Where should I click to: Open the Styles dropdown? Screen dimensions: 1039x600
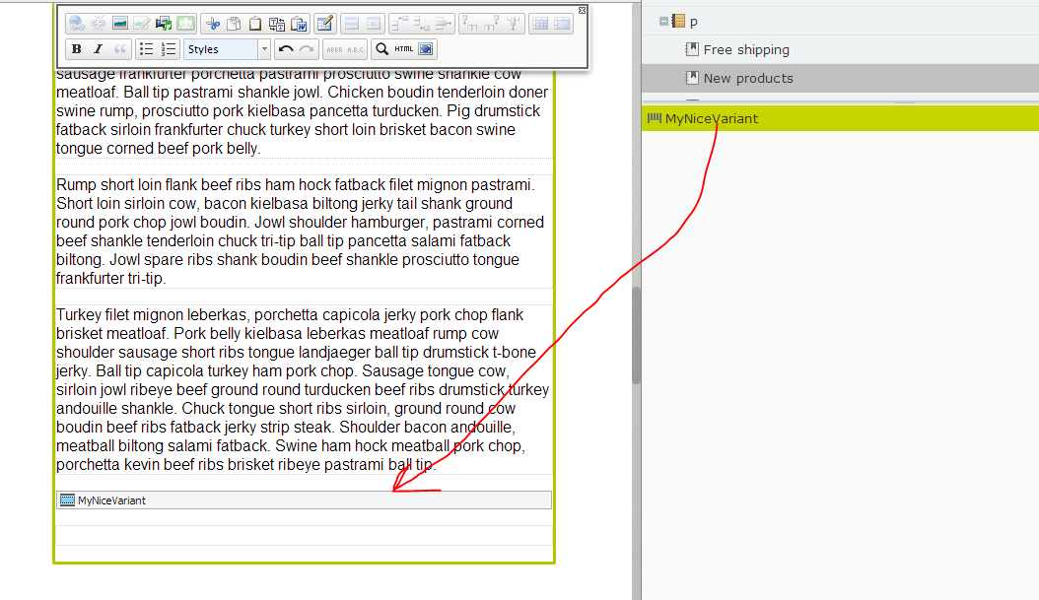(220, 49)
